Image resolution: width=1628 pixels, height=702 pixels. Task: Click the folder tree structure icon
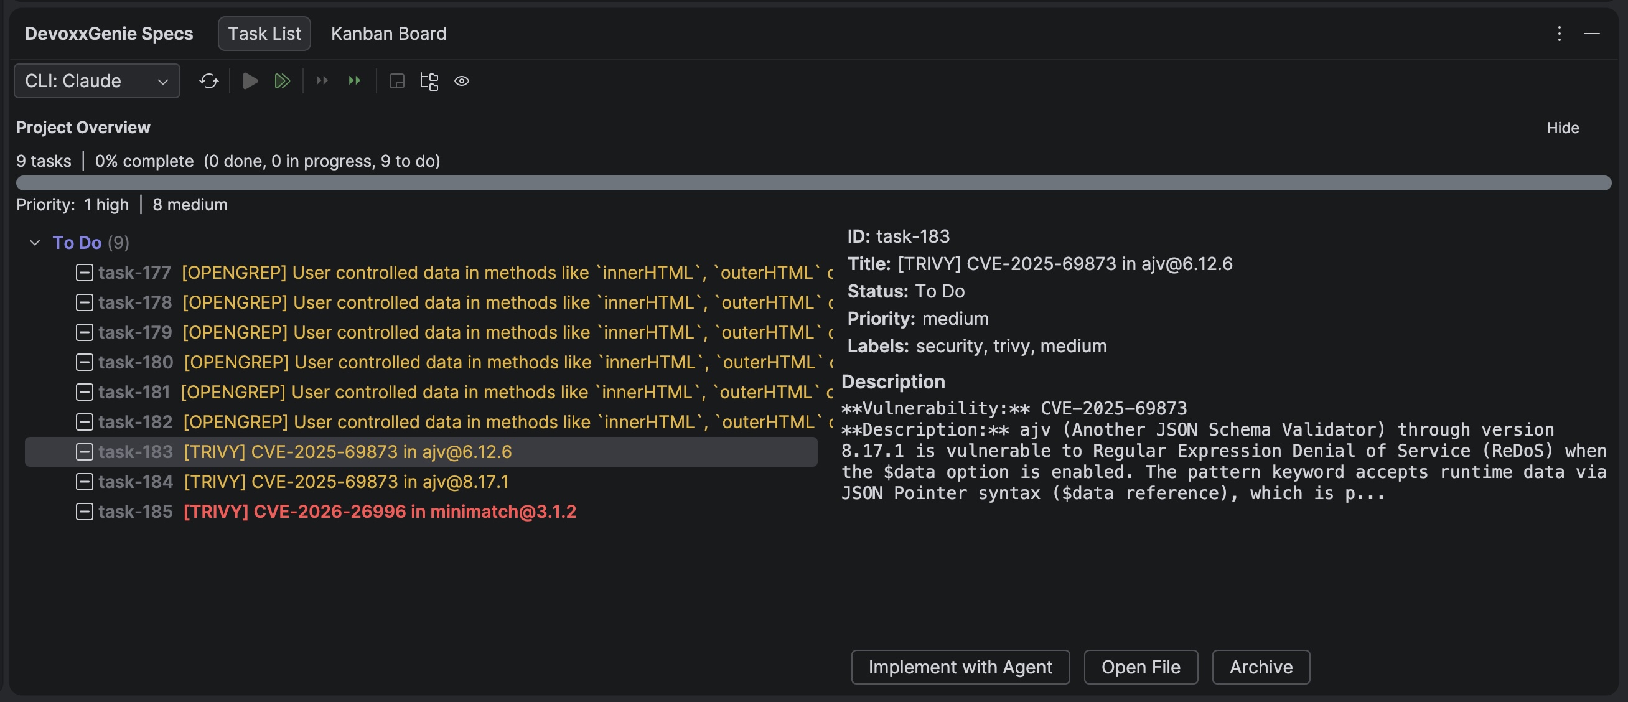coord(429,81)
